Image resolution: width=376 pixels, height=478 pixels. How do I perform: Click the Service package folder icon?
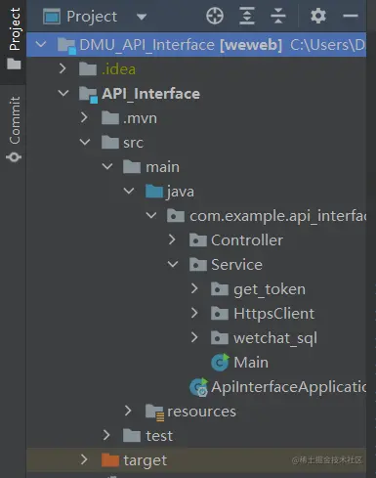tap(198, 265)
